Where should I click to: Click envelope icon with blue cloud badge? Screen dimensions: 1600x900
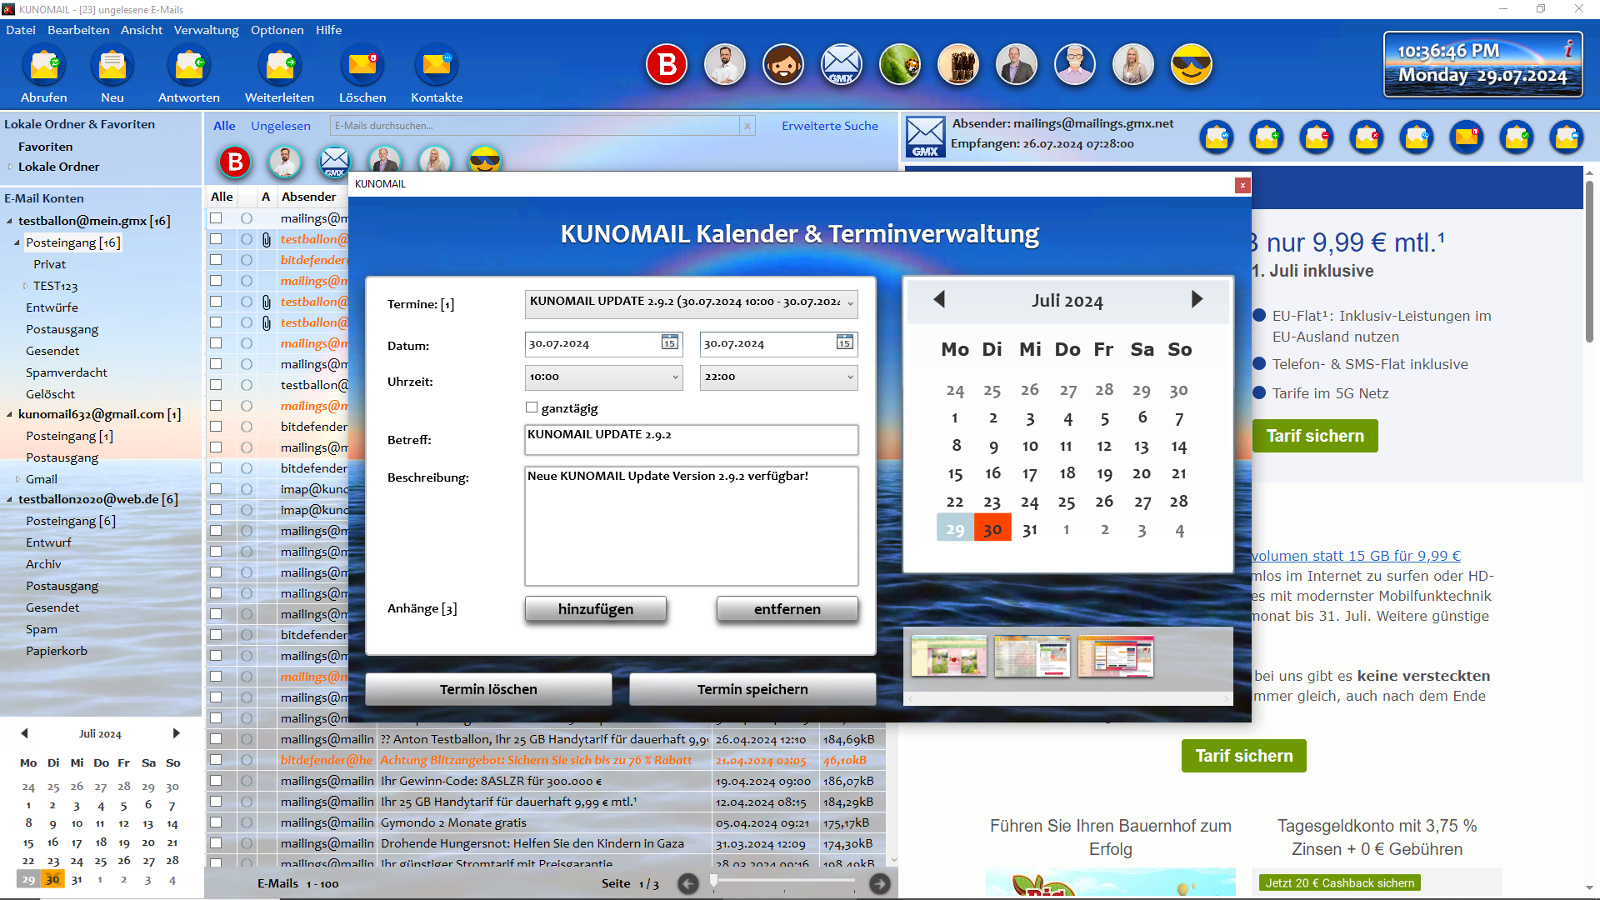tap(1567, 137)
